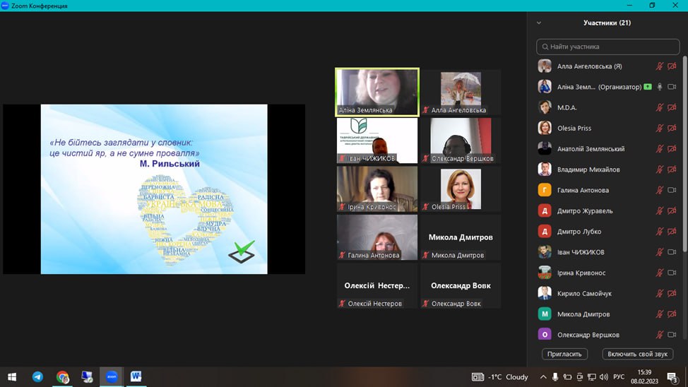This screenshot has height=387, width=688.
Task: Click camera-off icon for M.D.A.
Action: tap(672, 107)
